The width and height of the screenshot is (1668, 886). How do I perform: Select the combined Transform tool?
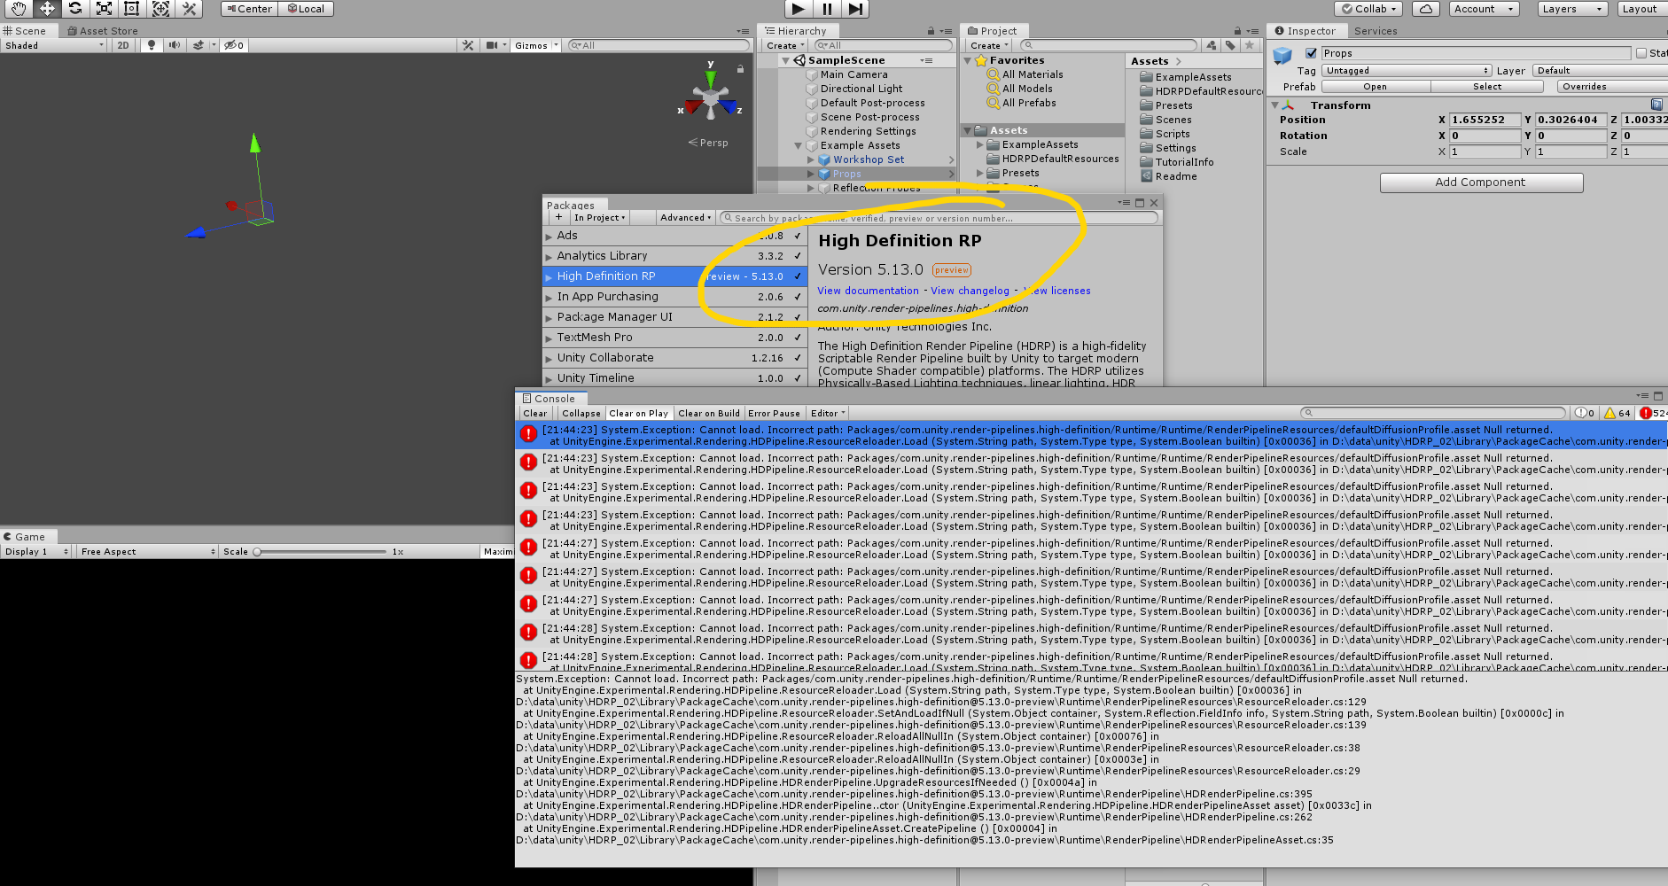(160, 9)
